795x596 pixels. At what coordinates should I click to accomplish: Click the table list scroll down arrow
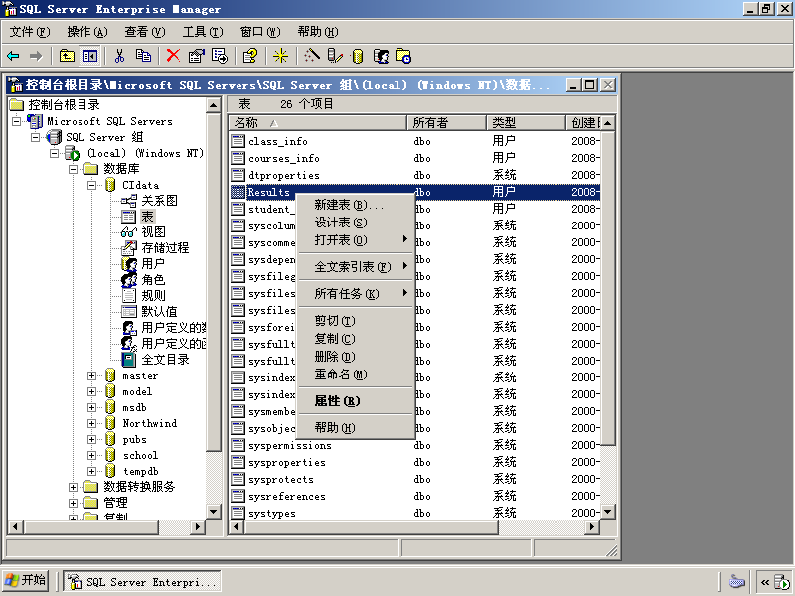[608, 512]
